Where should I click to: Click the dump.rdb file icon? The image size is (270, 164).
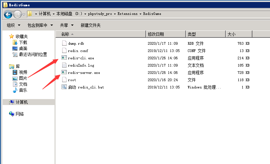[x=64, y=43]
